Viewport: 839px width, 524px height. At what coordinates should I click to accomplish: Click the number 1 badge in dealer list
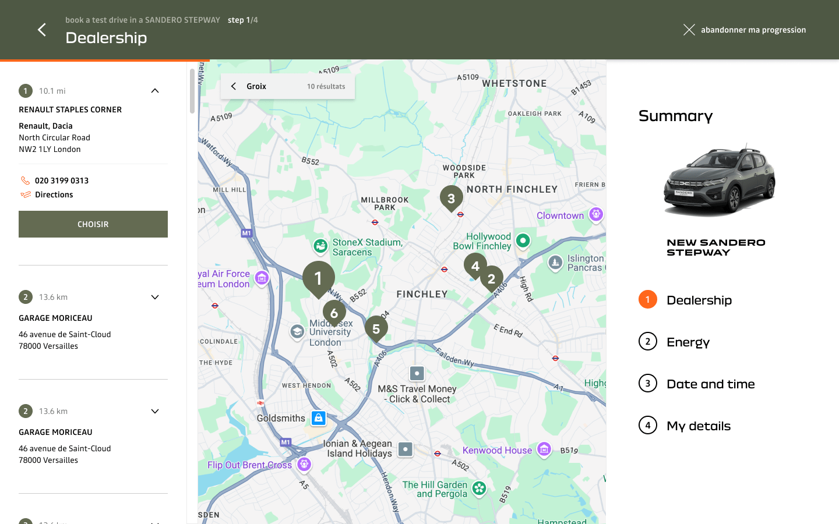pos(26,91)
